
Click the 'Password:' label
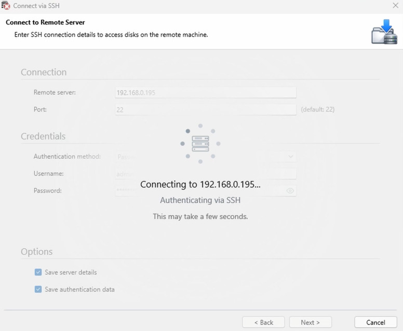(x=48, y=190)
